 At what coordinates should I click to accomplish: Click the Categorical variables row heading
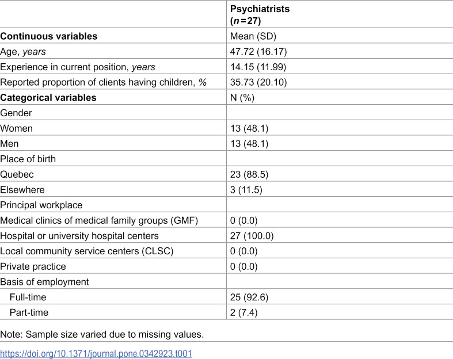pos(48,98)
